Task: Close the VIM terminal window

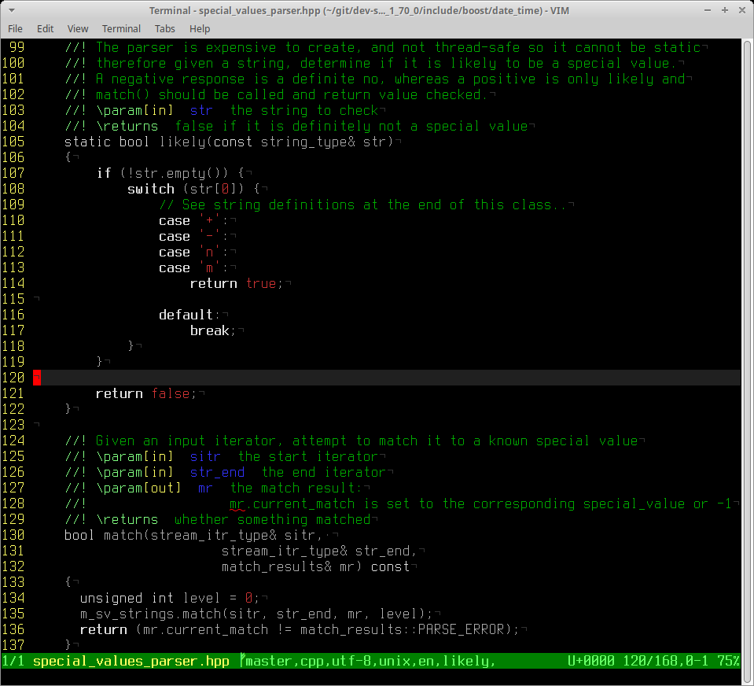Action: click(742, 10)
